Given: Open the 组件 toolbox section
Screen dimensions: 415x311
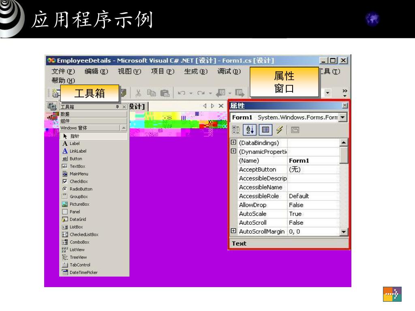Looking at the screenshot, I should 94,121.
